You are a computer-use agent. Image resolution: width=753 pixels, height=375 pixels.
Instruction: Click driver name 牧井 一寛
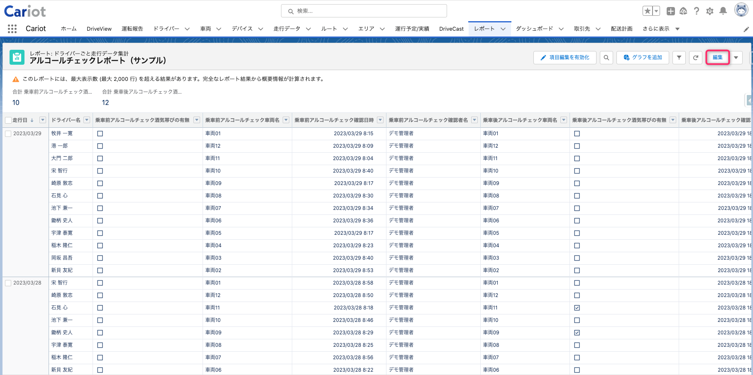coord(62,134)
